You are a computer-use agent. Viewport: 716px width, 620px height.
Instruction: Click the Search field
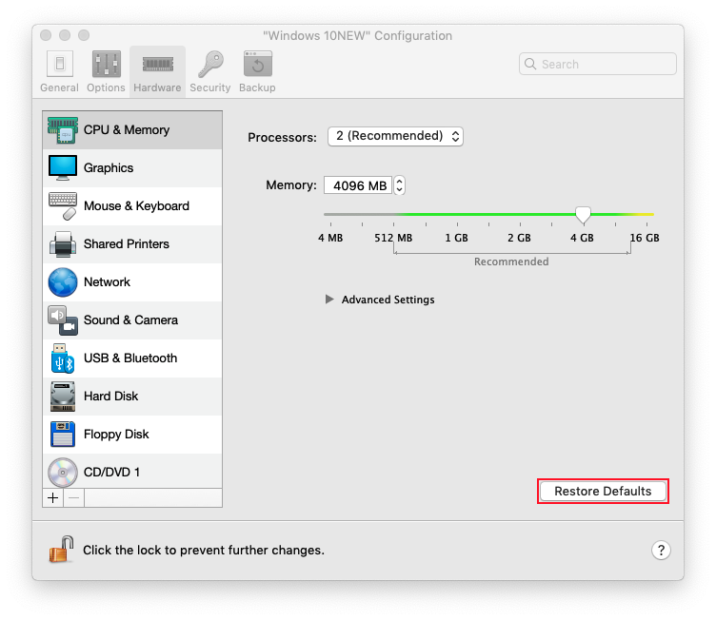point(598,64)
